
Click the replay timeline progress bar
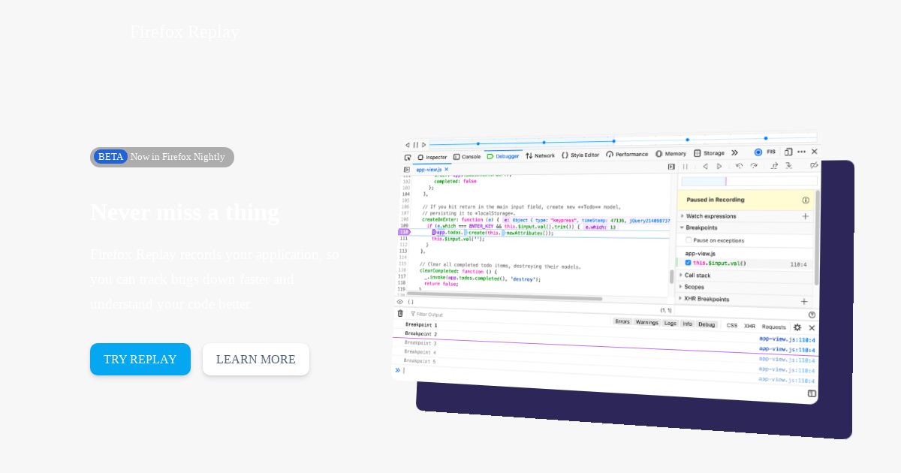point(623,140)
